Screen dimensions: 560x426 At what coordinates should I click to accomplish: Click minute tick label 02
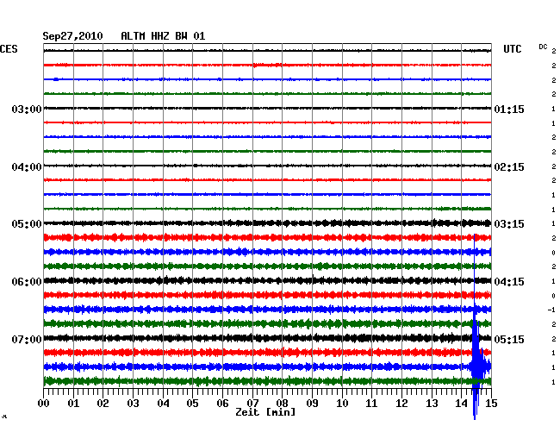click(103, 404)
